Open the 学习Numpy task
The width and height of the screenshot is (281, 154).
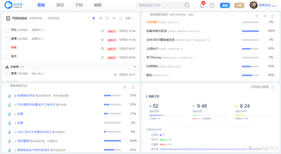tap(154, 57)
